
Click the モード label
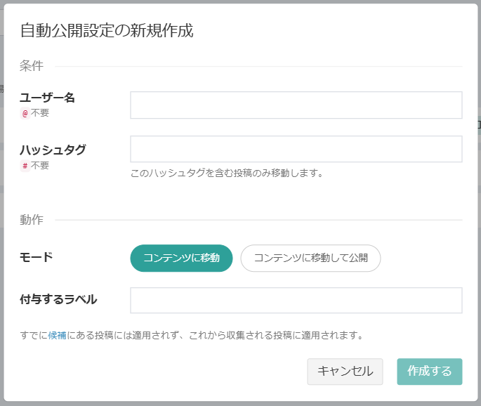point(36,257)
